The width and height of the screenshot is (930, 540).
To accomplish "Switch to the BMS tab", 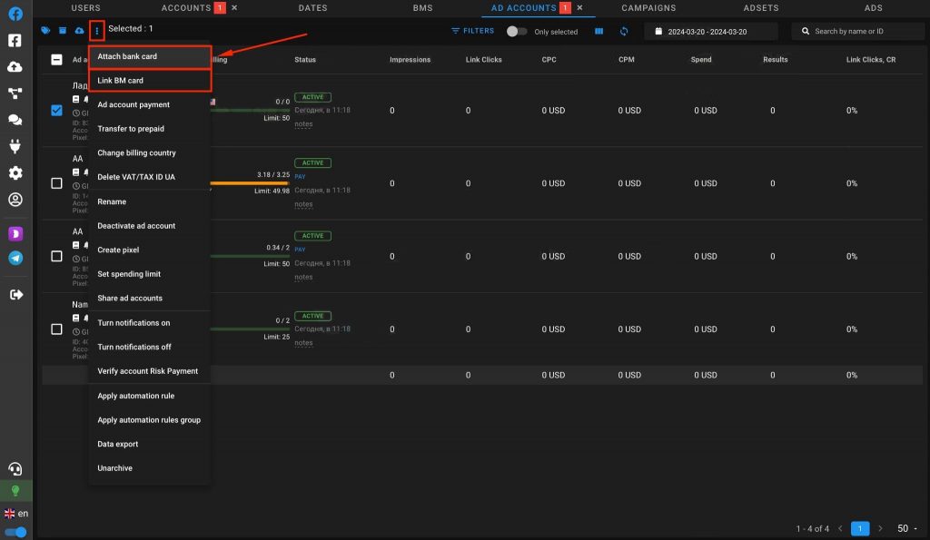I will pyautogui.click(x=423, y=7).
